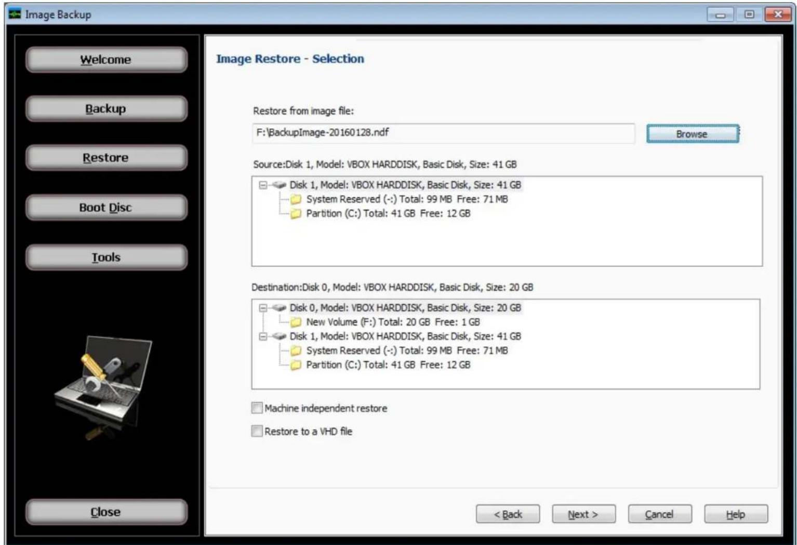Click folder icon of destination System Reserved

point(296,351)
